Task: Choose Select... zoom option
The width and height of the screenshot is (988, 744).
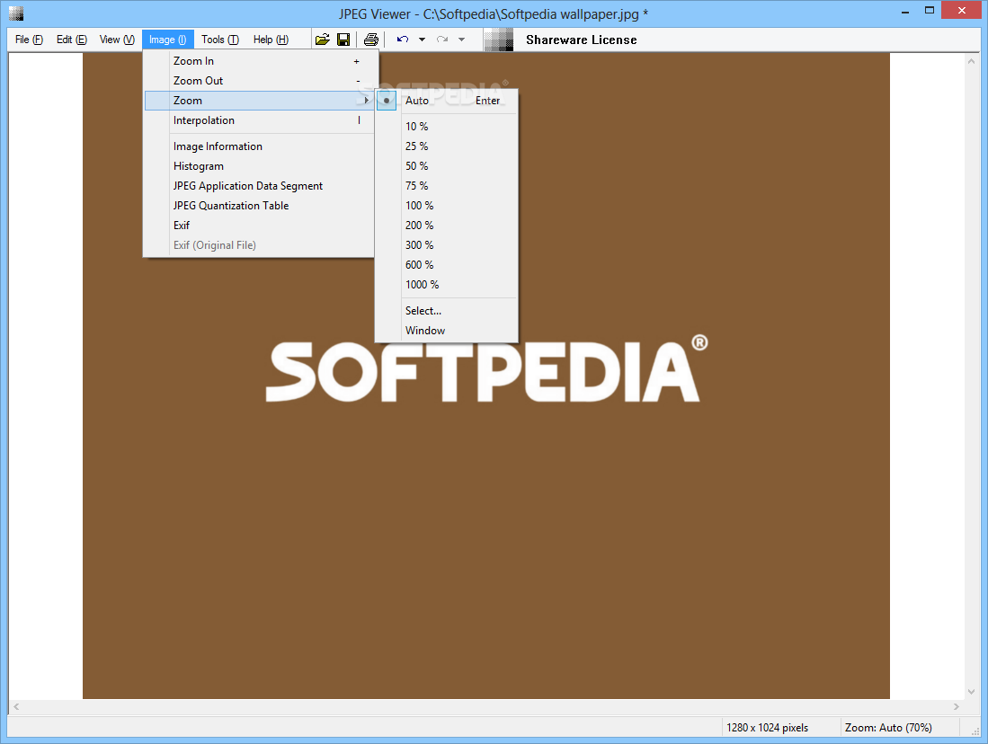Action: pyautogui.click(x=446, y=311)
